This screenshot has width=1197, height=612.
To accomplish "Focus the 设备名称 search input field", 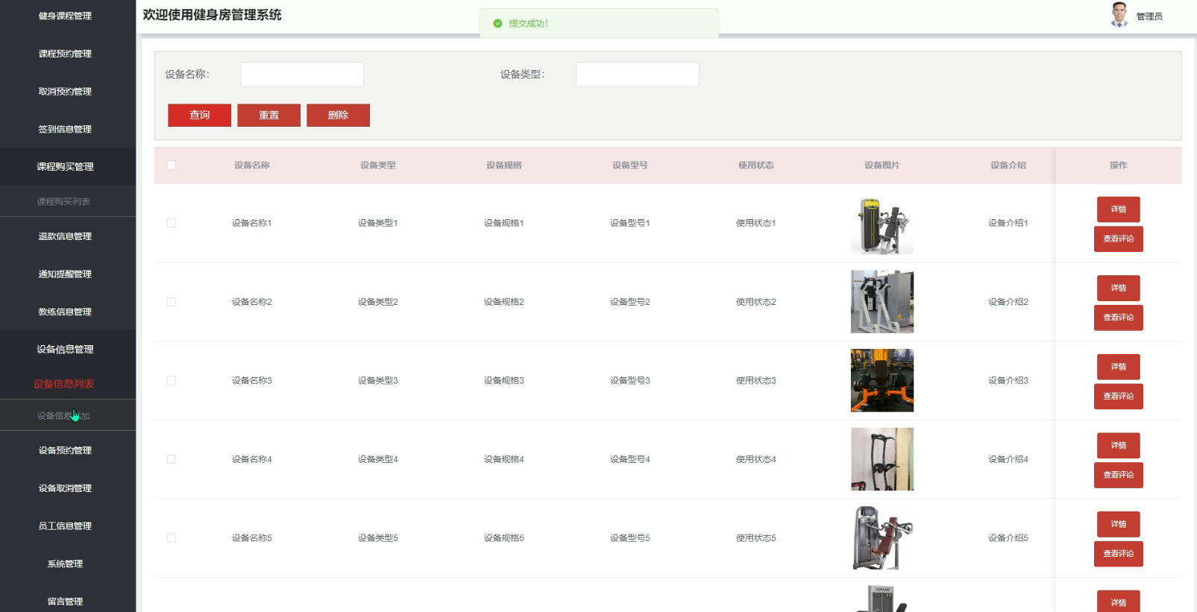I will [302, 75].
